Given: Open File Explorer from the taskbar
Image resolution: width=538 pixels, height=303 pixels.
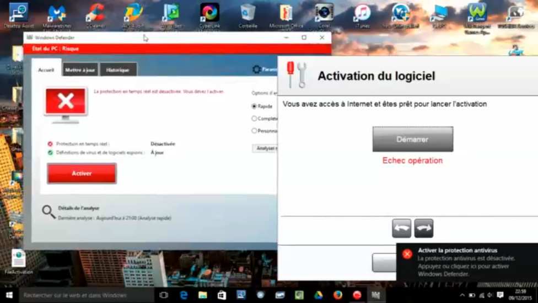Looking at the screenshot, I should pyautogui.click(x=203, y=295).
